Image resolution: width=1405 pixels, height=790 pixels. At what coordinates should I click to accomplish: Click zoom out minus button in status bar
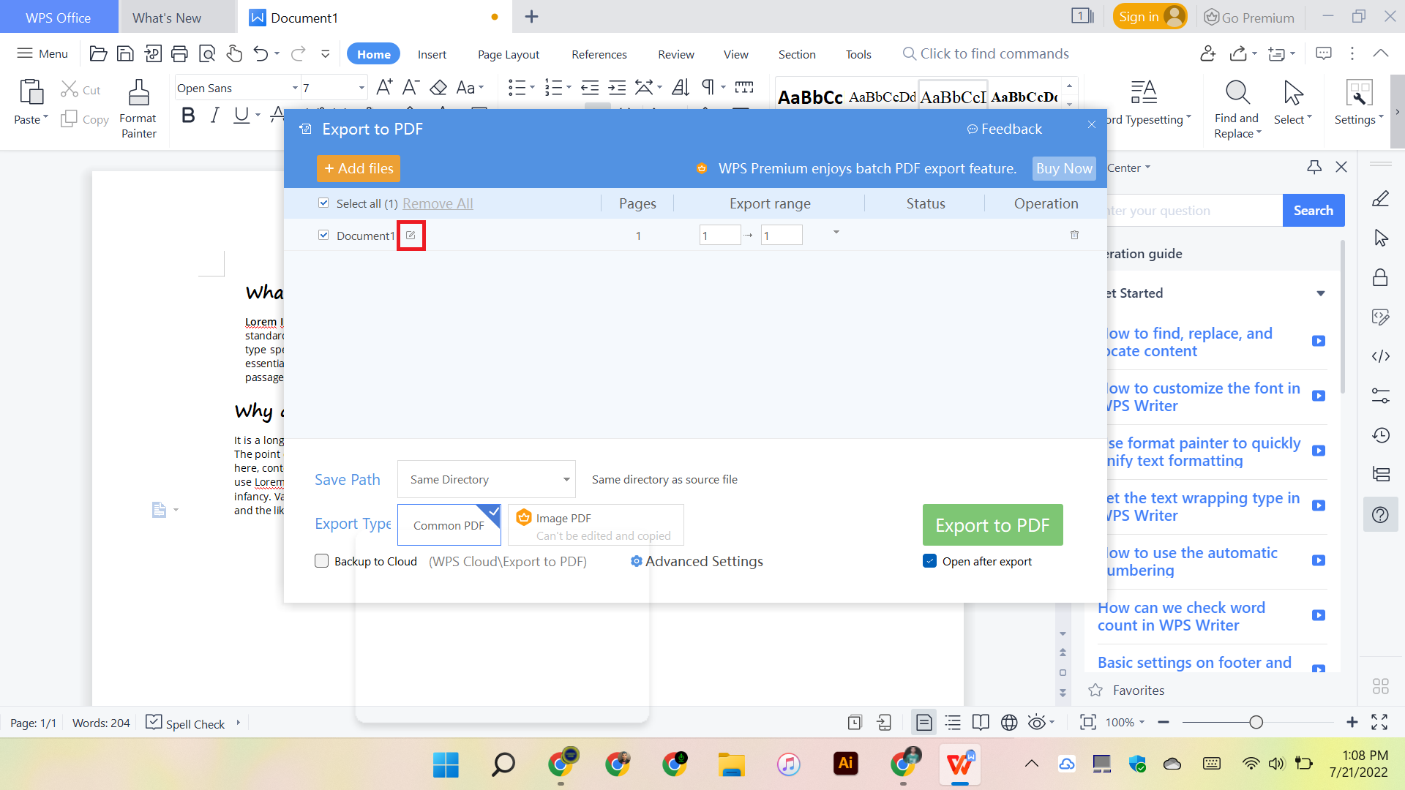1164,723
